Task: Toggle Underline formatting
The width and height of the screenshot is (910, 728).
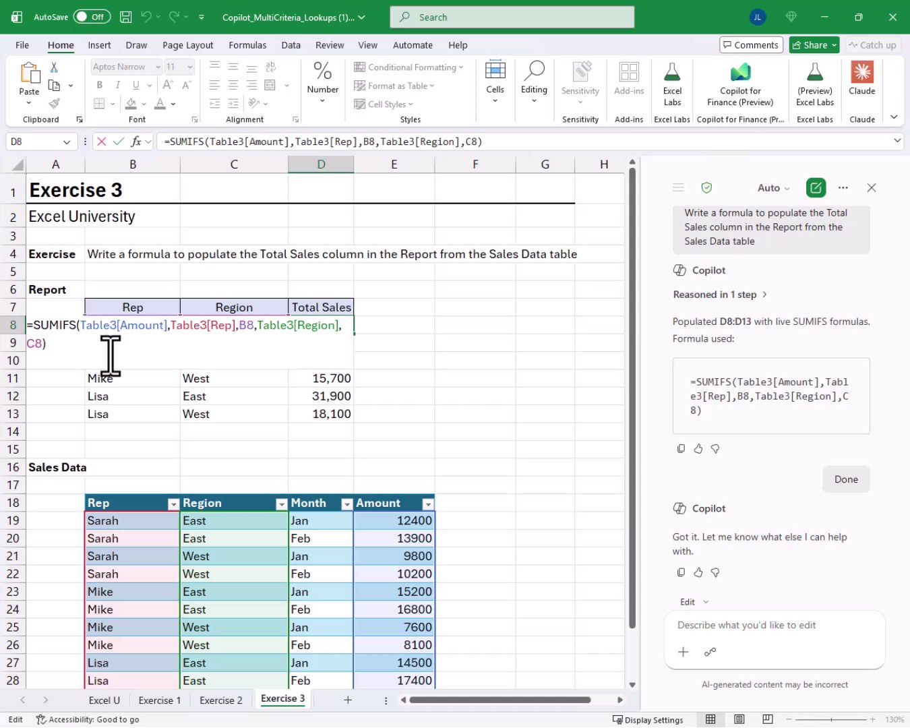Action: point(136,85)
